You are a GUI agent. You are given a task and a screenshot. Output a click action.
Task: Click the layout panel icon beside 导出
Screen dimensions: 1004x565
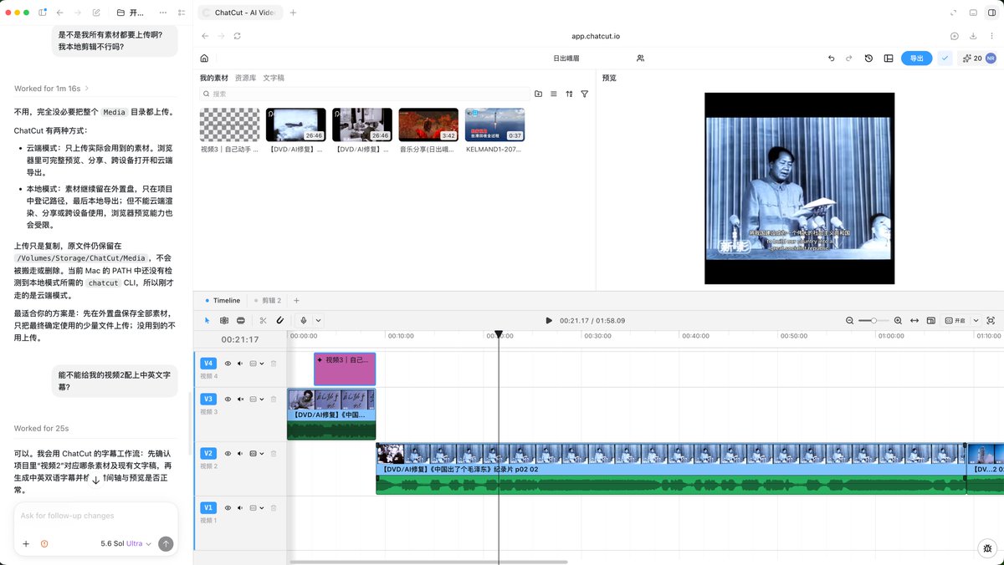click(x=889, y=59)
